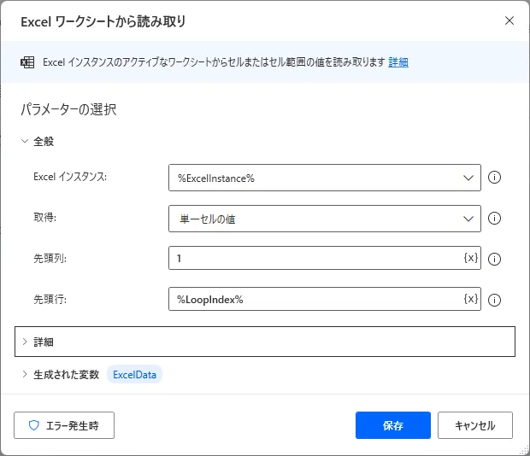Collapse the 全般 section

click(x=25, y=142)
